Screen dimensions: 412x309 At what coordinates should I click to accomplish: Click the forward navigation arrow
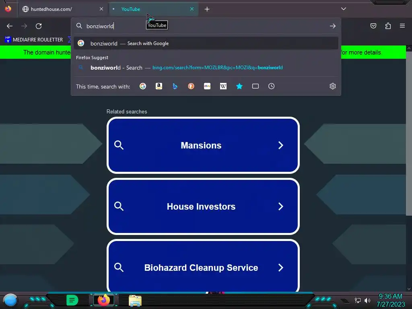[x=24, y=26]
